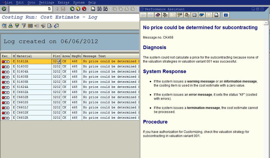Click the Sort Descending icon
The width and height of the screenshot is (270, 158).
coord(17,26)
